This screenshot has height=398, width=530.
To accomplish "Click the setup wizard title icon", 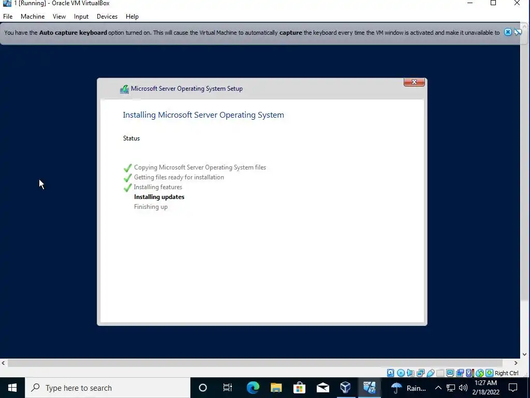I will [124, 89].
